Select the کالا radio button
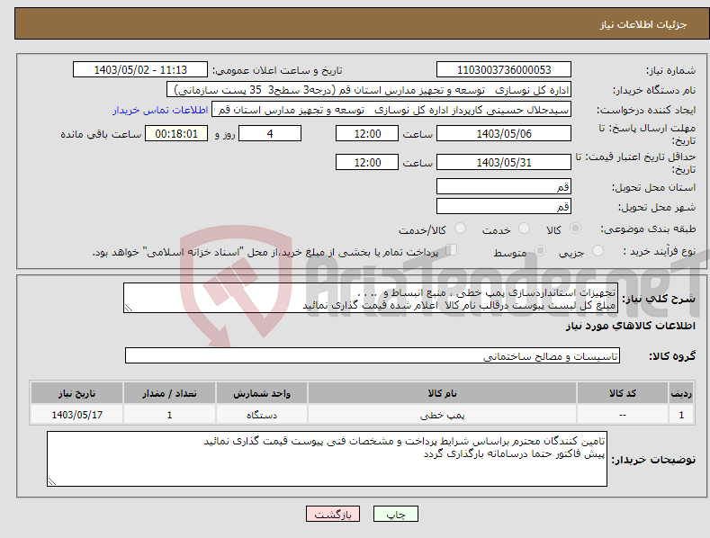 pyautogui.click(x=575, y=229)
